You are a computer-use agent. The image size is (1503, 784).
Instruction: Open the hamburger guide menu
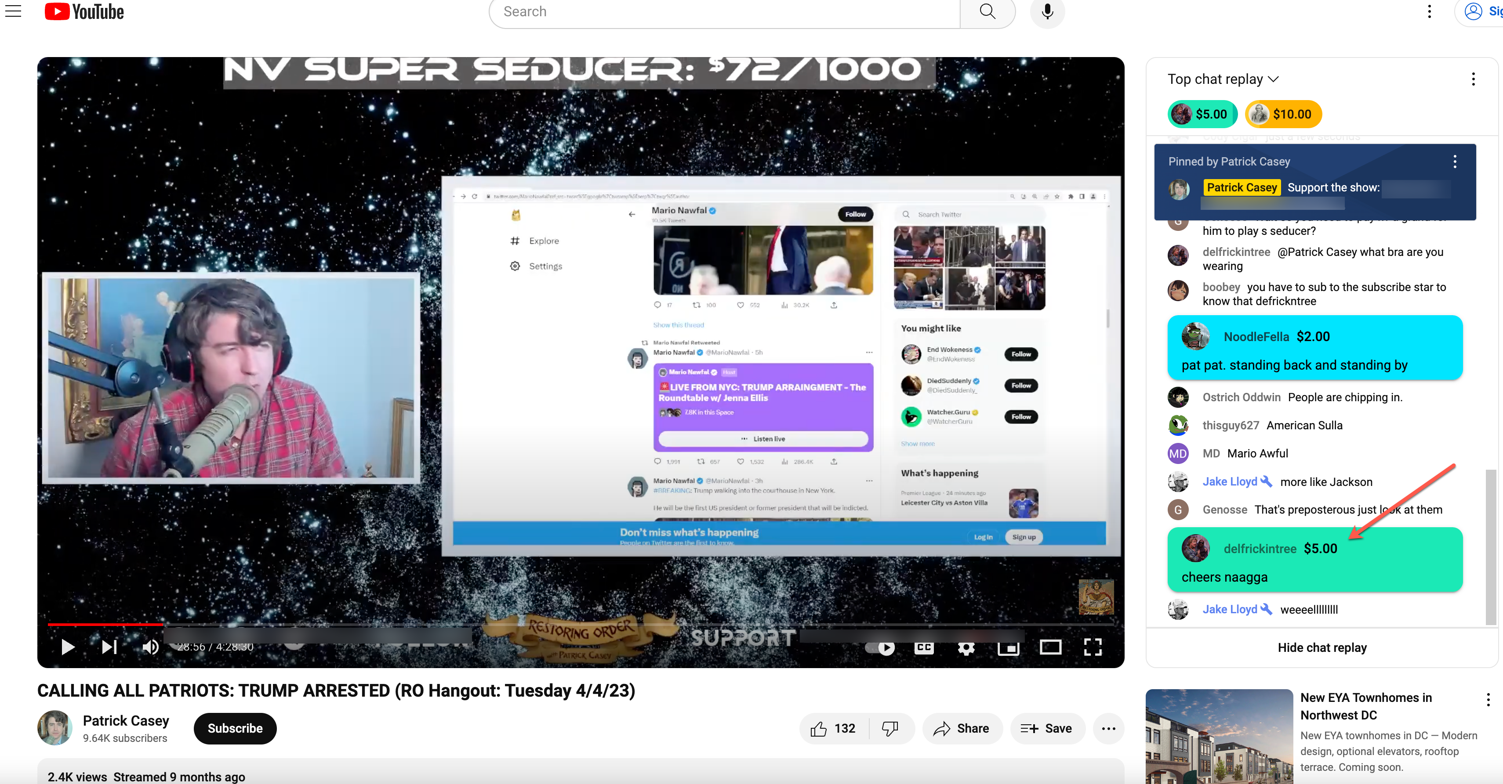coord(13,12)
